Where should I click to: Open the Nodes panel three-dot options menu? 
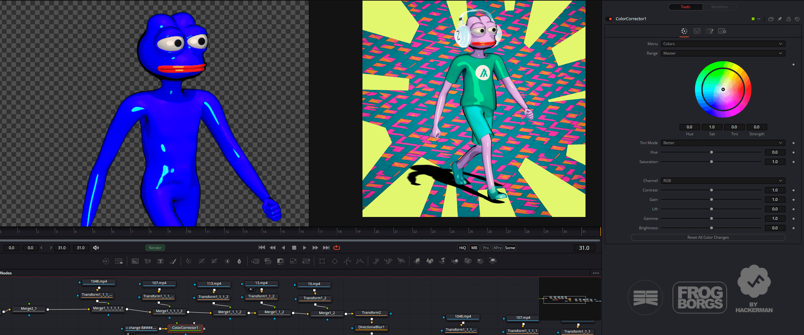coord(596,273)
